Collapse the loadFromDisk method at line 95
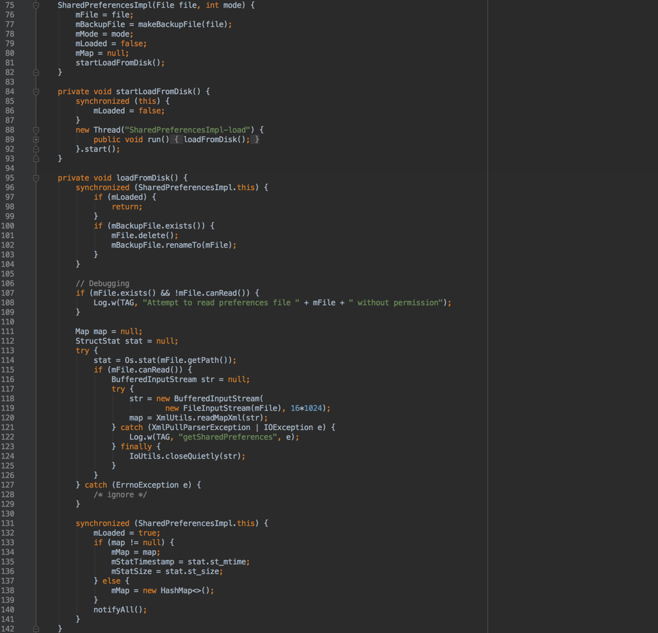 click(36, 178)
